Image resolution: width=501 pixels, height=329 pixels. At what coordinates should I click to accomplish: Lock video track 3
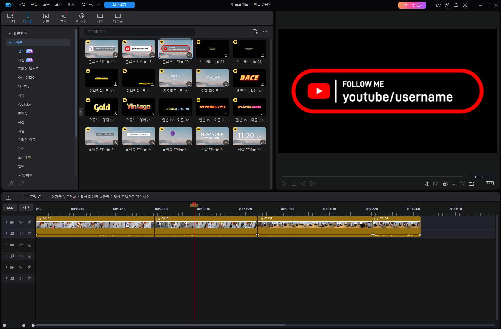[x=30, y=267]
